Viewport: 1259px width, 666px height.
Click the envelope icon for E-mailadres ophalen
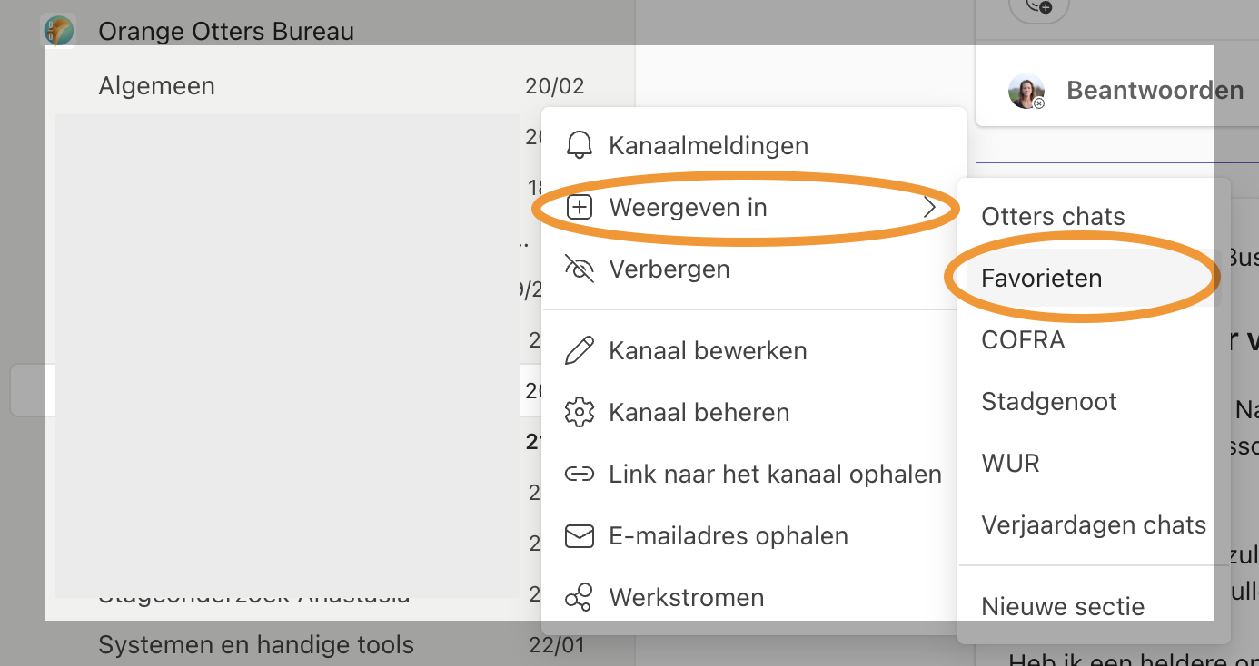[x=579, y=535]
